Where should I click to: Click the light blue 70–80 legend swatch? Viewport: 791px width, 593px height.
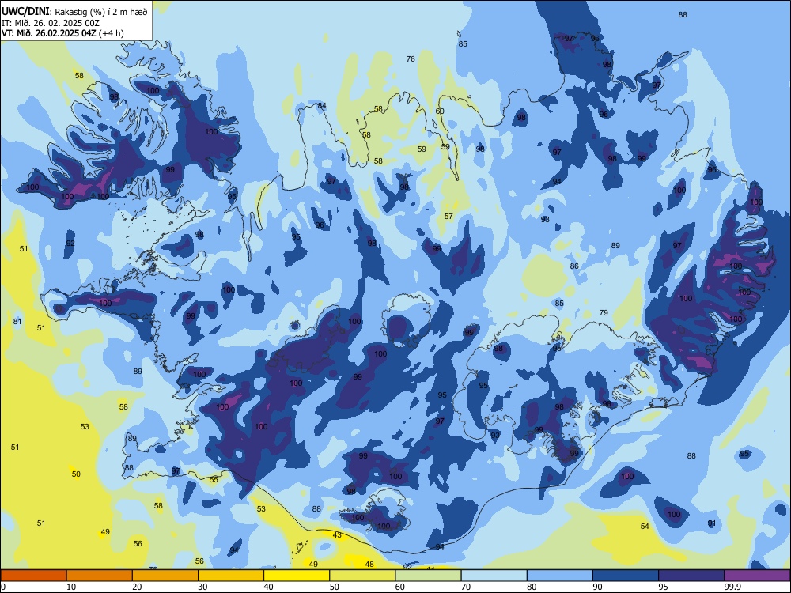(x=494, y=576)
